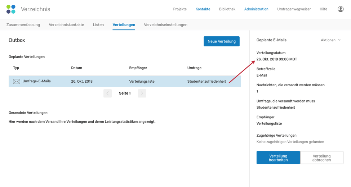Click the Geplante Verteilungen heading

[27, 57]
